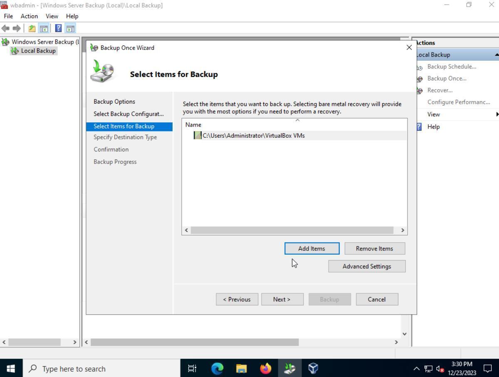Select the C:\Users\Administrator\VirtualBox VMs item
Image resolution: width=499 pixels, height=377 pixels.
253,135
